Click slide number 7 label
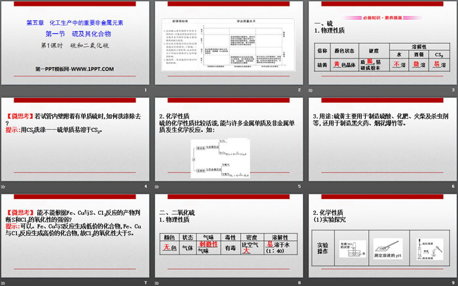This screenshot has height=286, width=458. [145, 283]
